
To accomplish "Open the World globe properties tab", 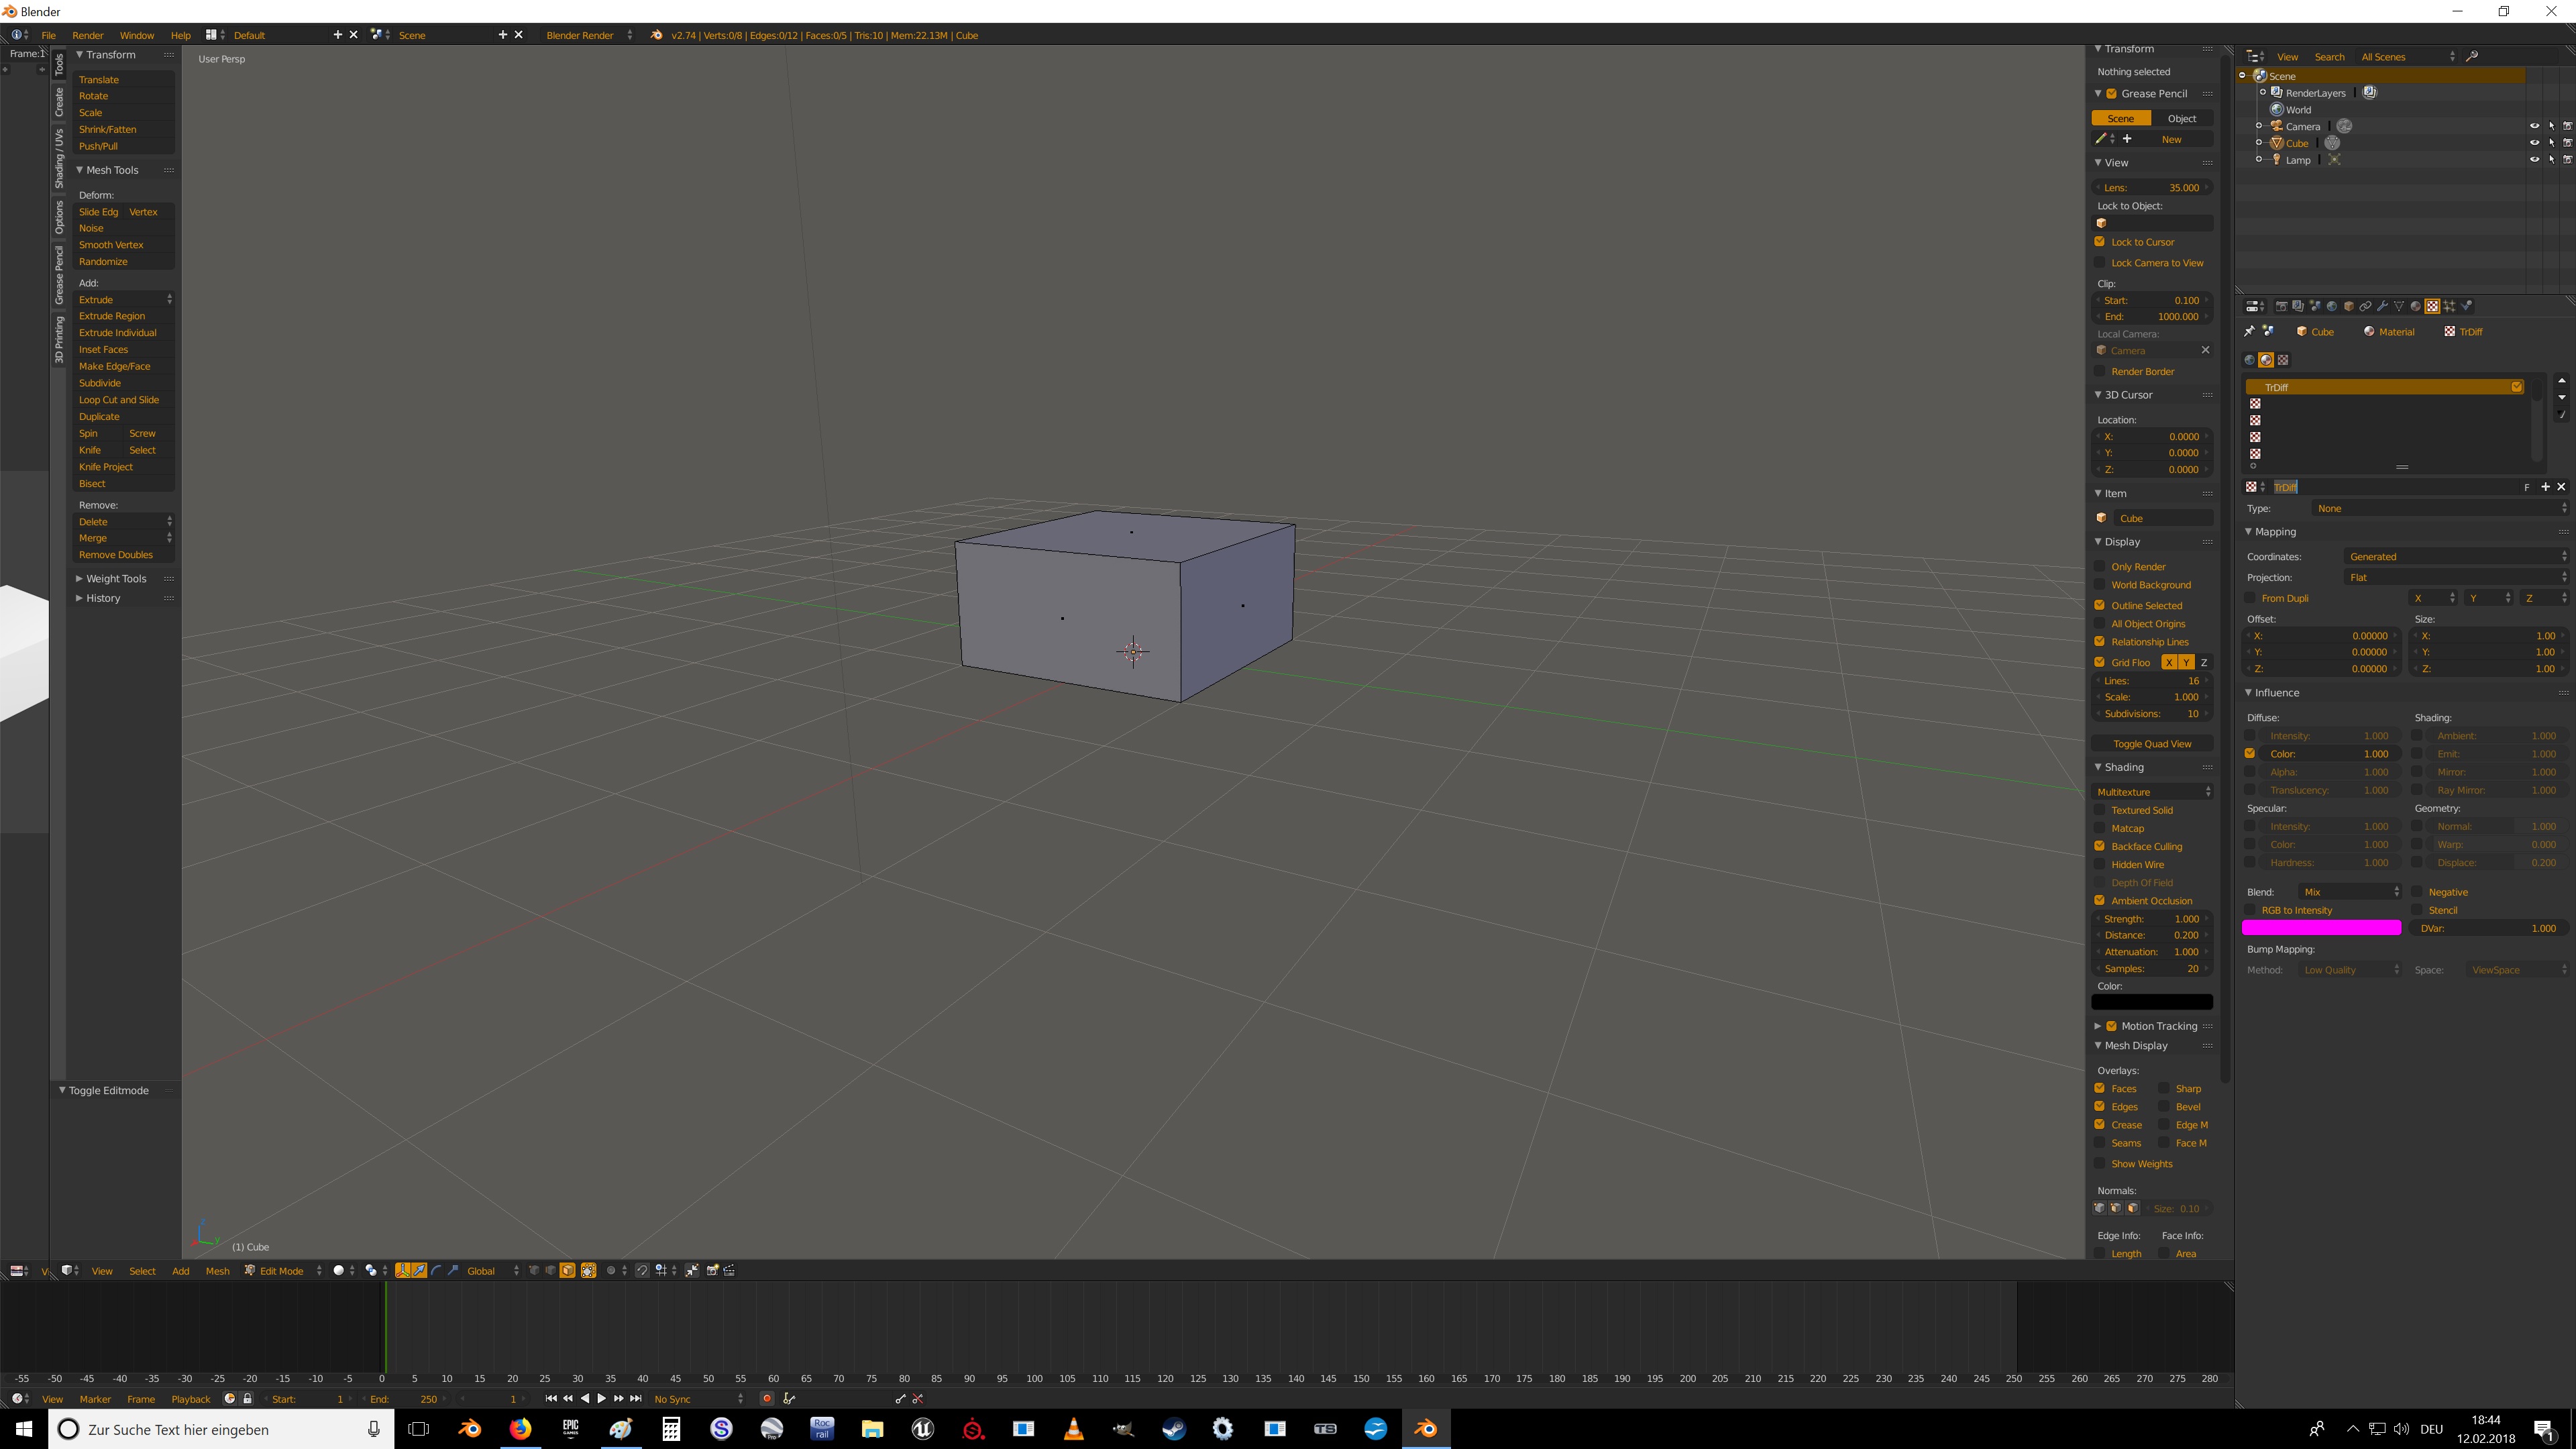I will tap(2332, 306).
